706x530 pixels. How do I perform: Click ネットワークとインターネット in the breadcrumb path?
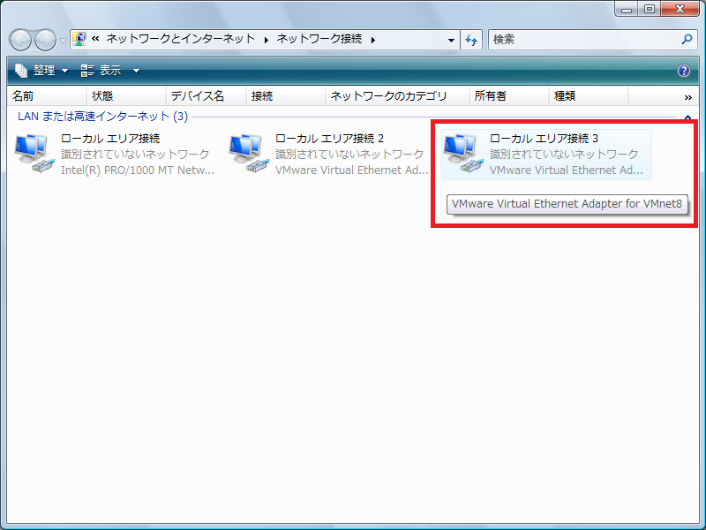180,40
